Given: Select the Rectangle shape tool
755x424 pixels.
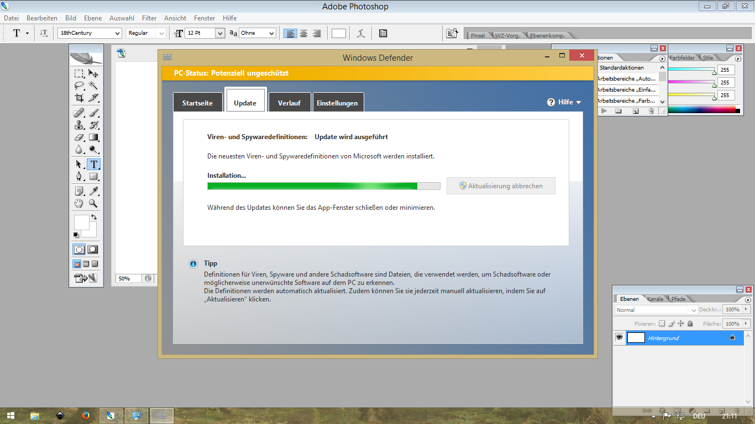Looking at the screenshot, I should click(x=93, y=177).
